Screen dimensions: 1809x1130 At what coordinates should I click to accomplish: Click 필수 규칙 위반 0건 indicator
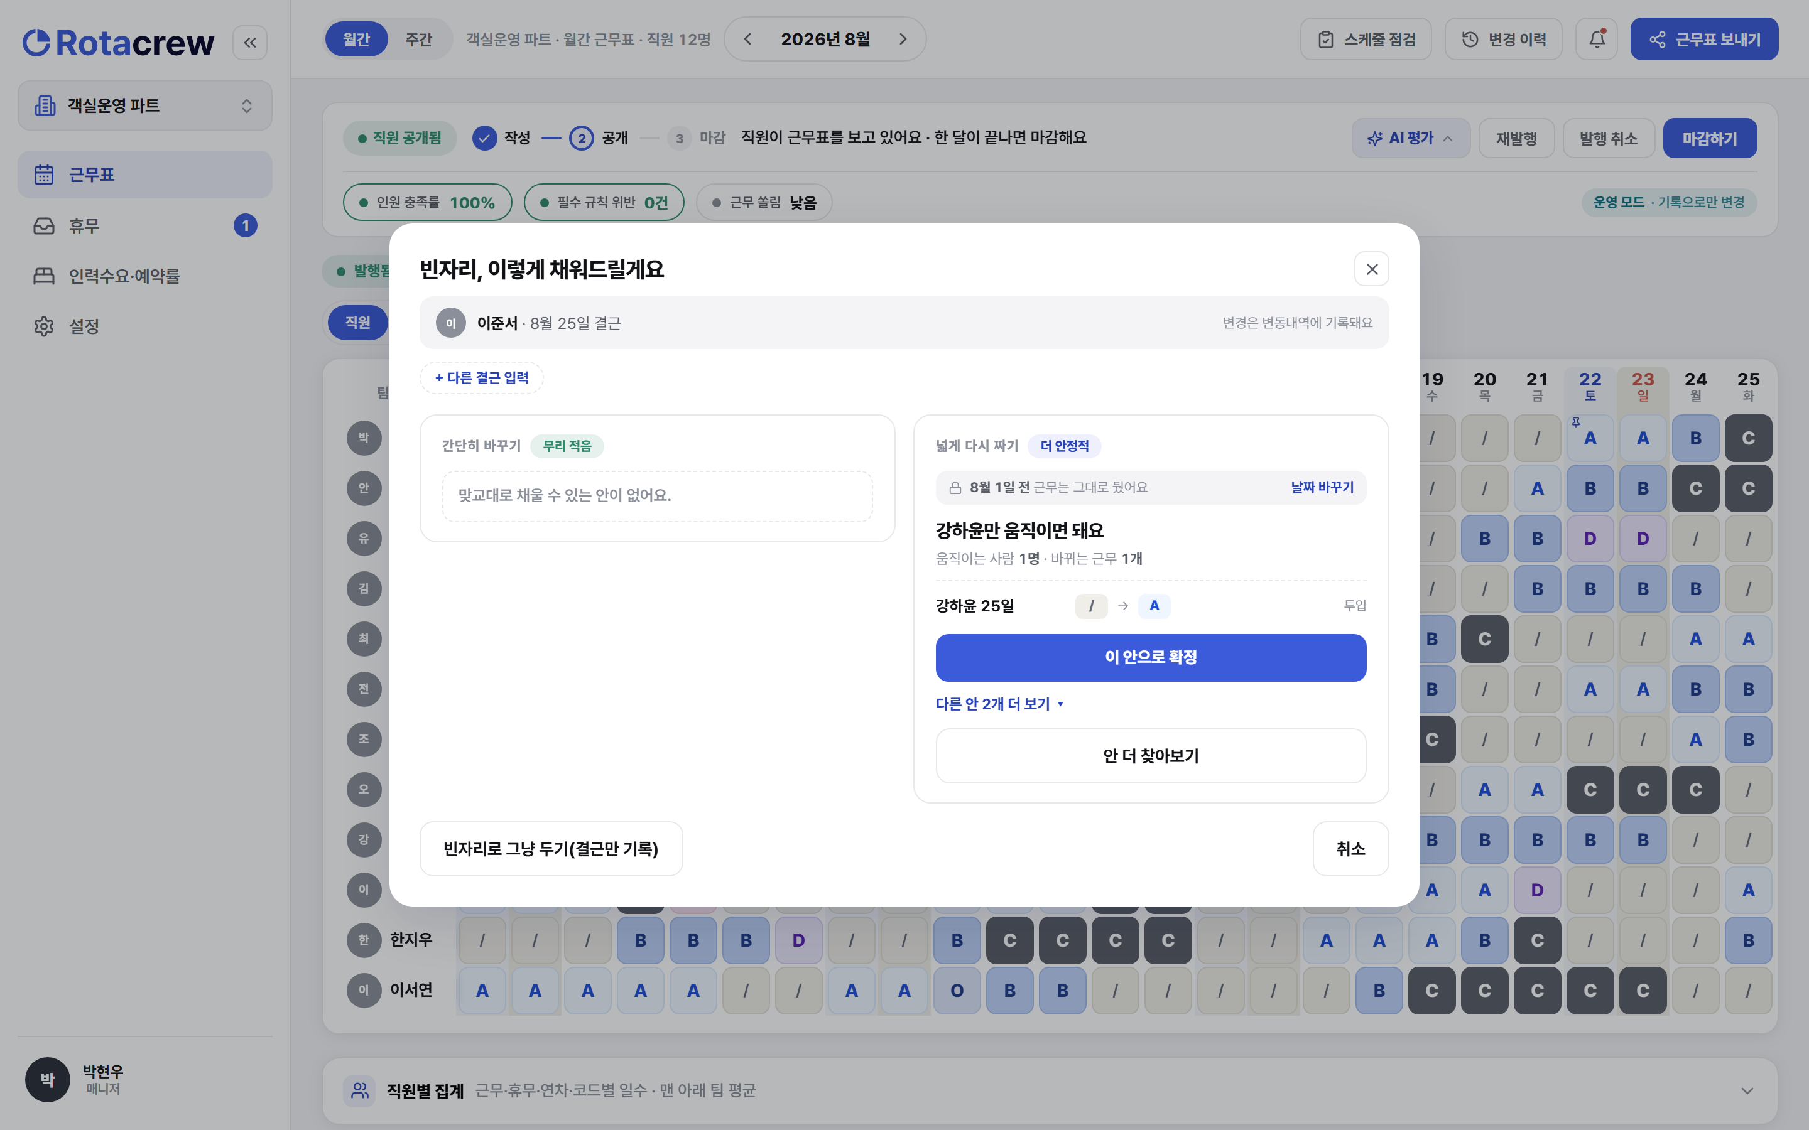[604, 203]
